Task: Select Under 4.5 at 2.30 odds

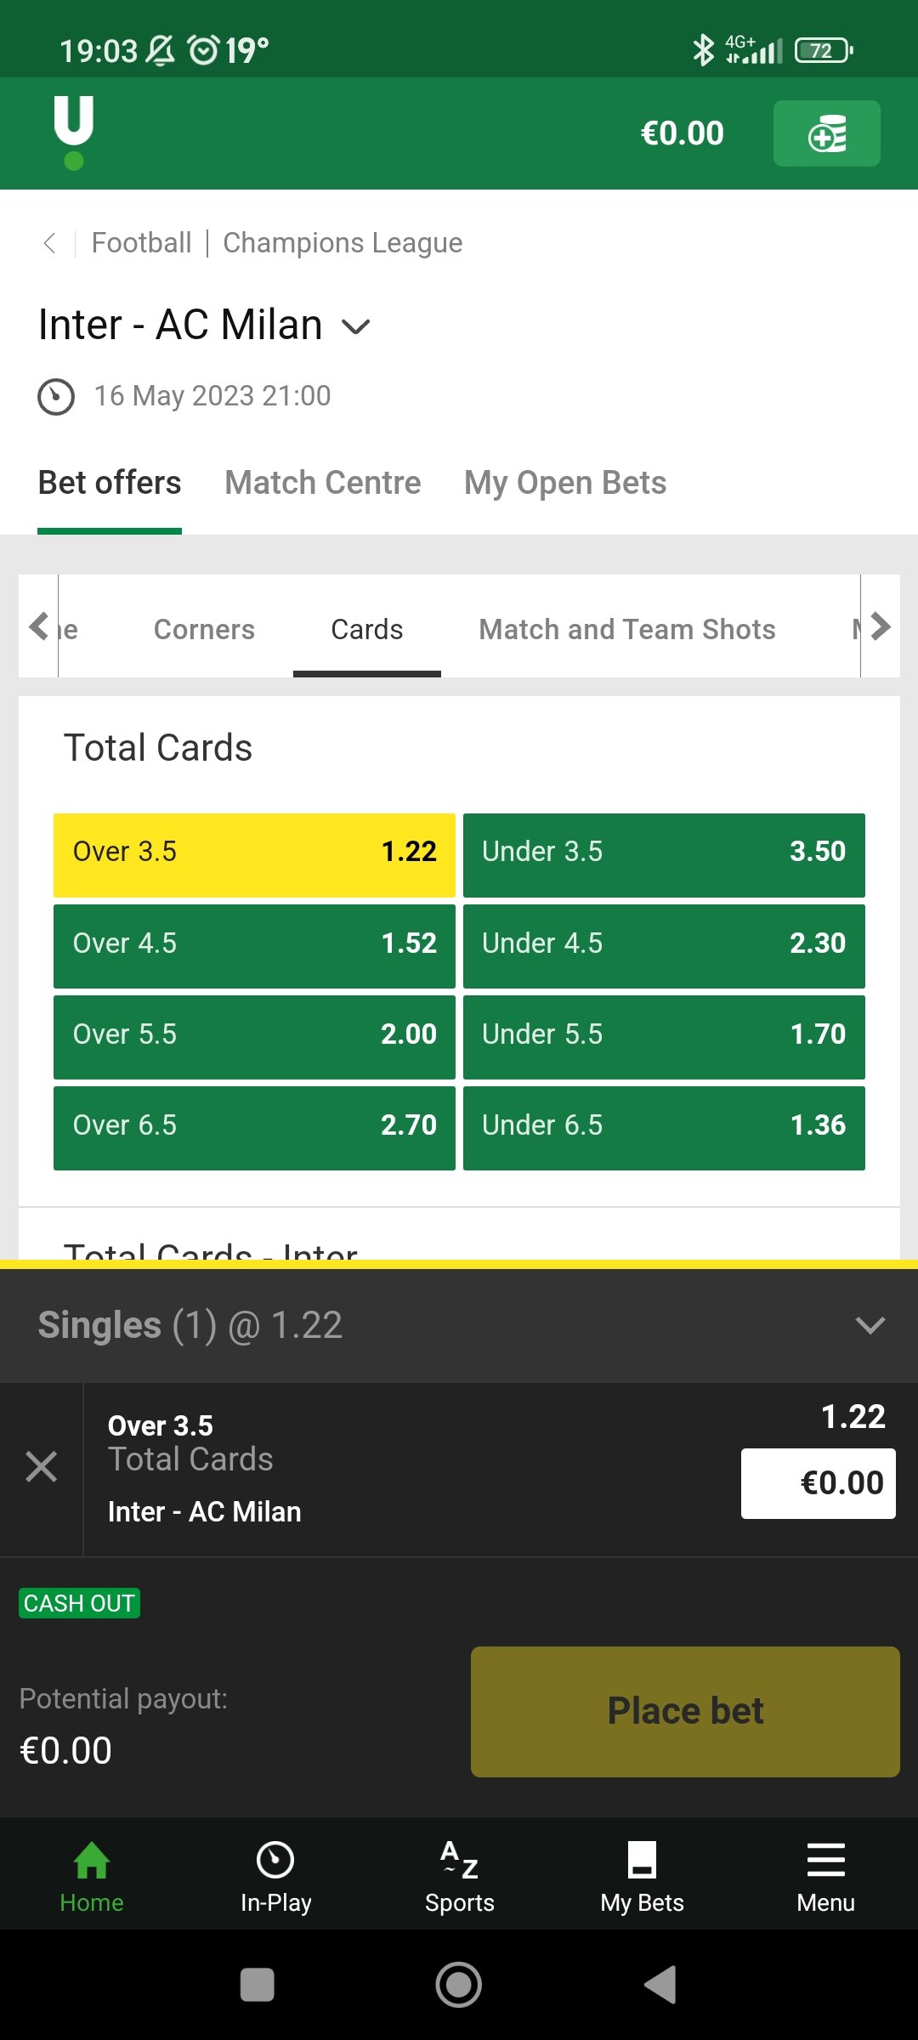Action: [x=664, y=946]
